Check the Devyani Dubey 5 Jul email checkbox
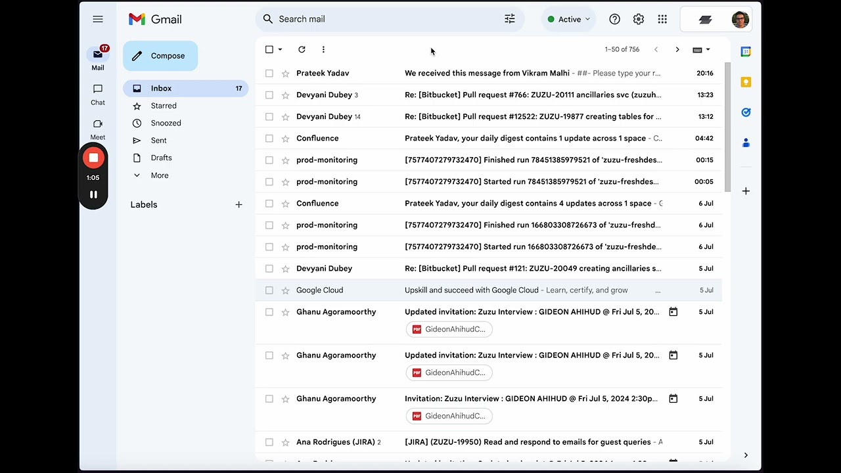The image size is (841, 473). coord(269,269)
